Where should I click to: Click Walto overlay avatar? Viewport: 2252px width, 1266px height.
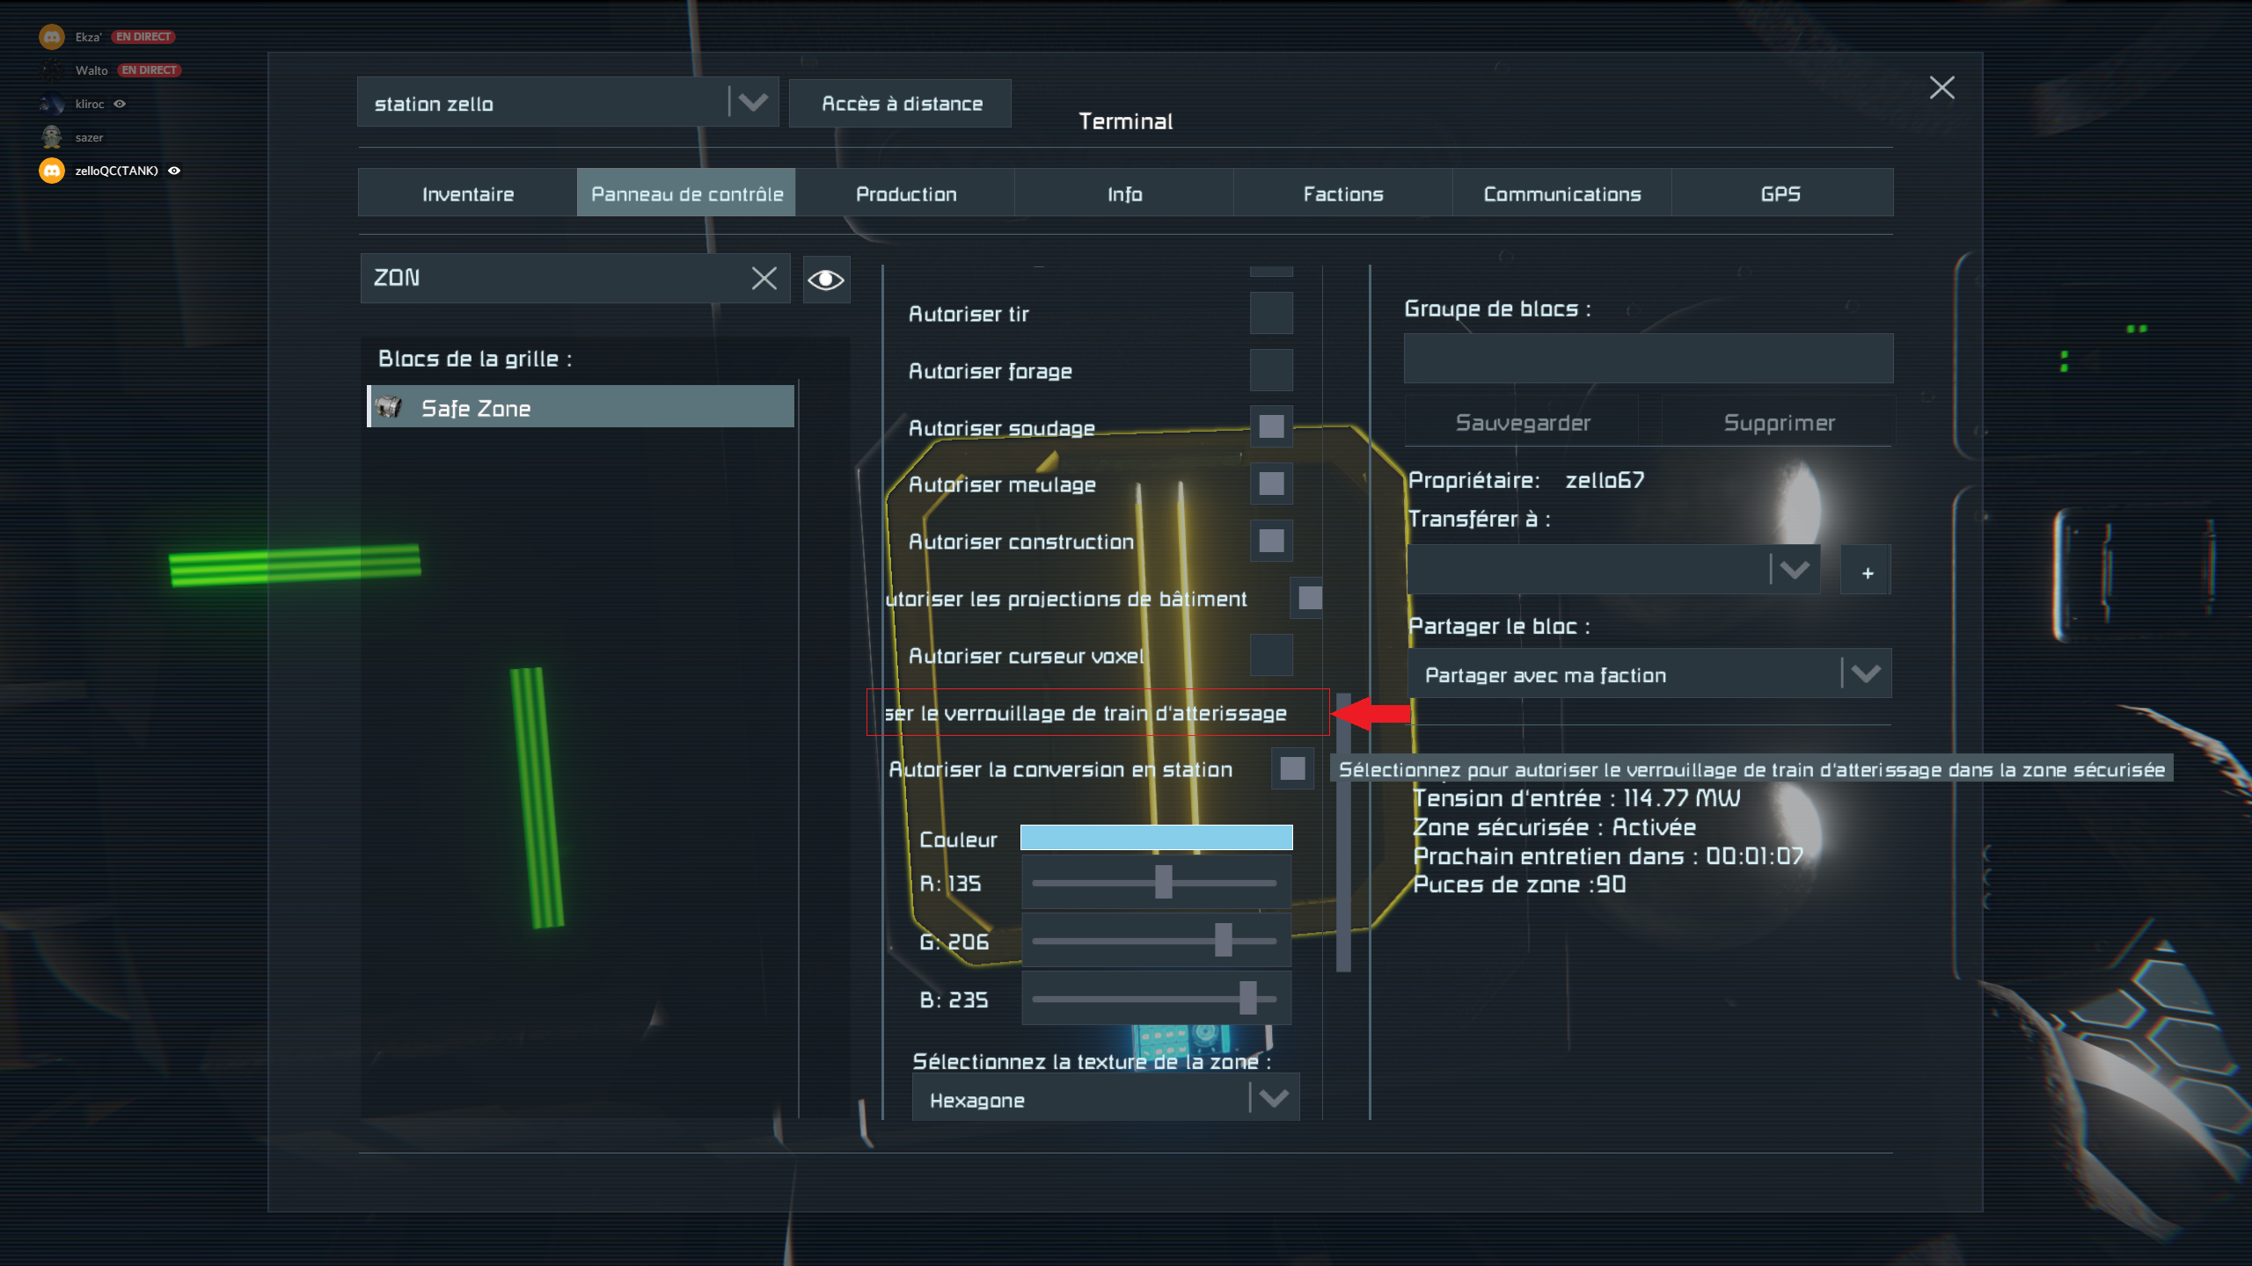(x=52, y=70)
